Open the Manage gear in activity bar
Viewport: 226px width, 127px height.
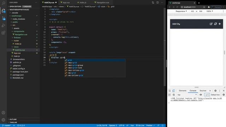(x=3, y=120)
